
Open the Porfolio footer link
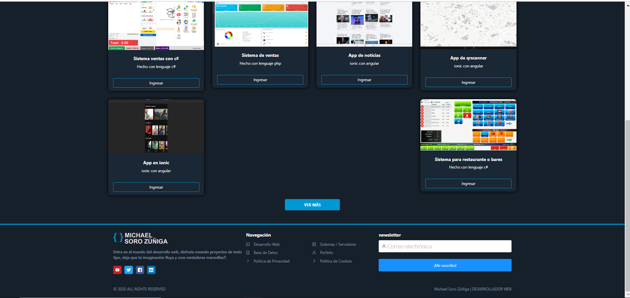tap(326, 253)
